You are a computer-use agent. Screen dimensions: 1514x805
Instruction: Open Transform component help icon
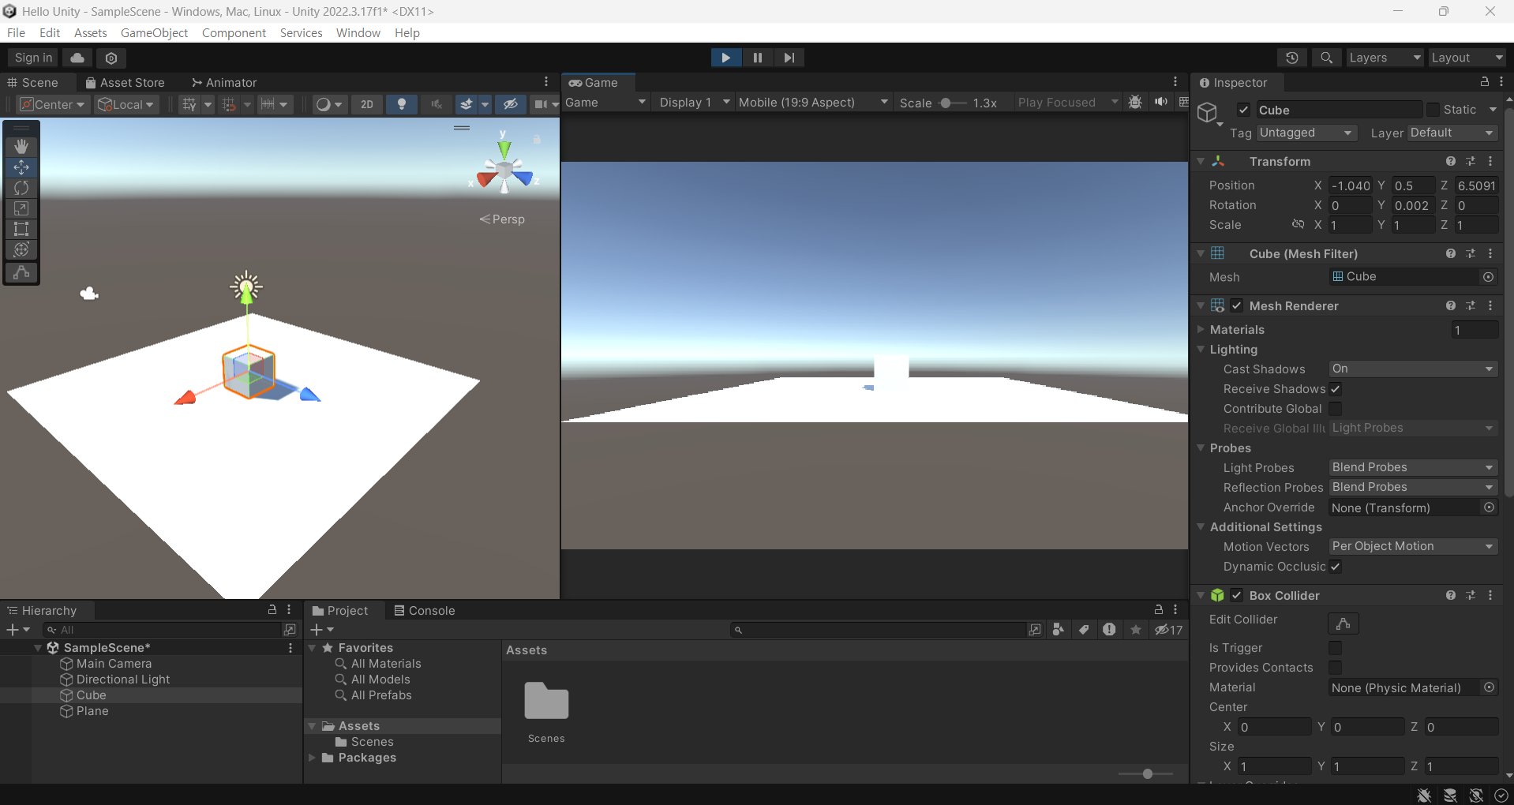[1451, 161]
